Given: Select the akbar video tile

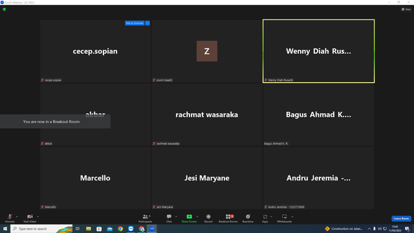Looking at the screenshot, I should (95, 115).
